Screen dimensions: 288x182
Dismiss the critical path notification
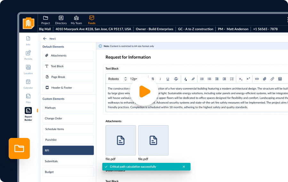tap(184, 167)
